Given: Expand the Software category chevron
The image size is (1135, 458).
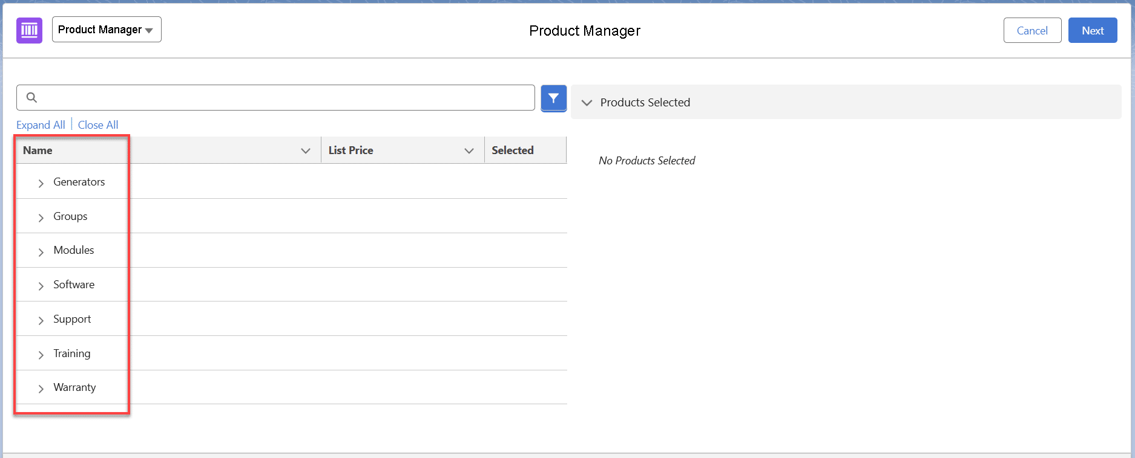Looking at the screenshot, I should [x=41, y=286].
